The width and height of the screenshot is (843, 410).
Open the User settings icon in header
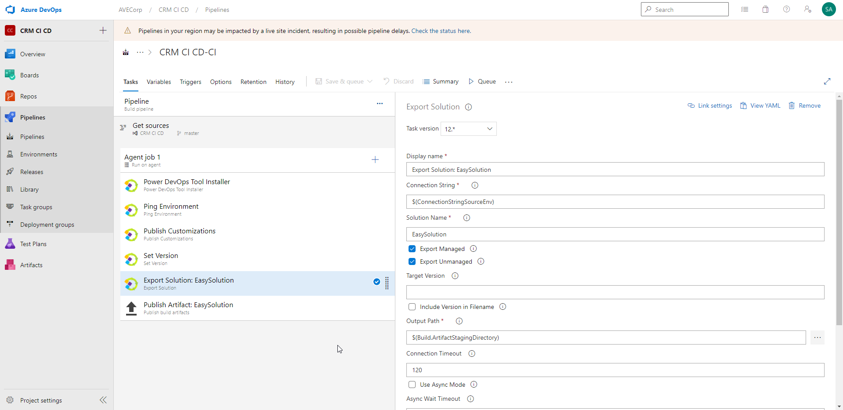tap(808, 9)
